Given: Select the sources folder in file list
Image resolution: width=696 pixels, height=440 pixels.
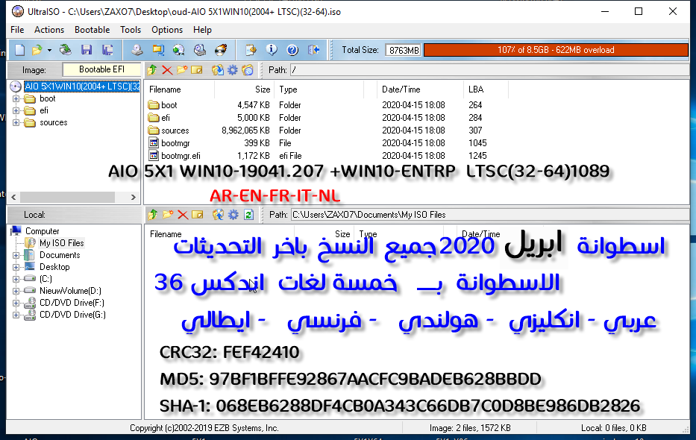Looking at the screenshot, I should 328,131.
